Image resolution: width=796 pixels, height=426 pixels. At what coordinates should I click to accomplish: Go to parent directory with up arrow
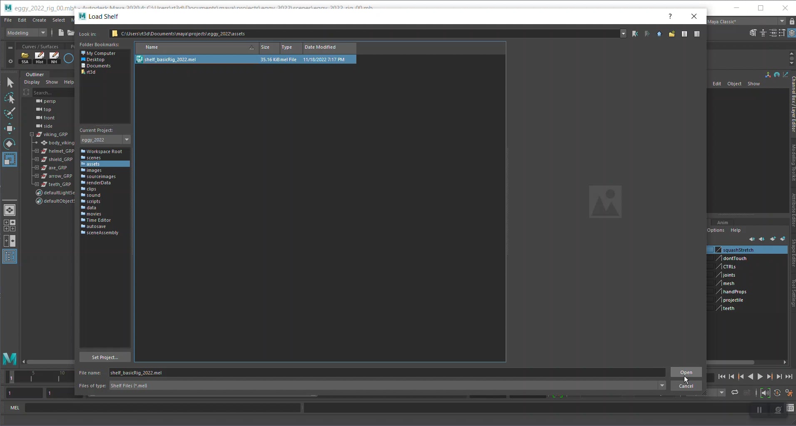tap(659, 34)
